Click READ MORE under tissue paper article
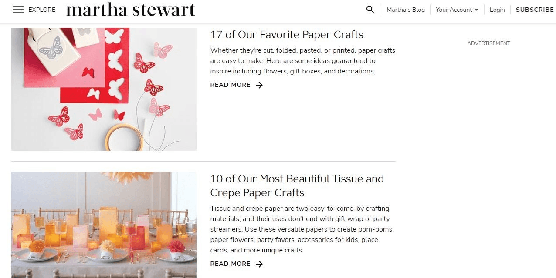The image size is (556, 278). pos(231,264)
